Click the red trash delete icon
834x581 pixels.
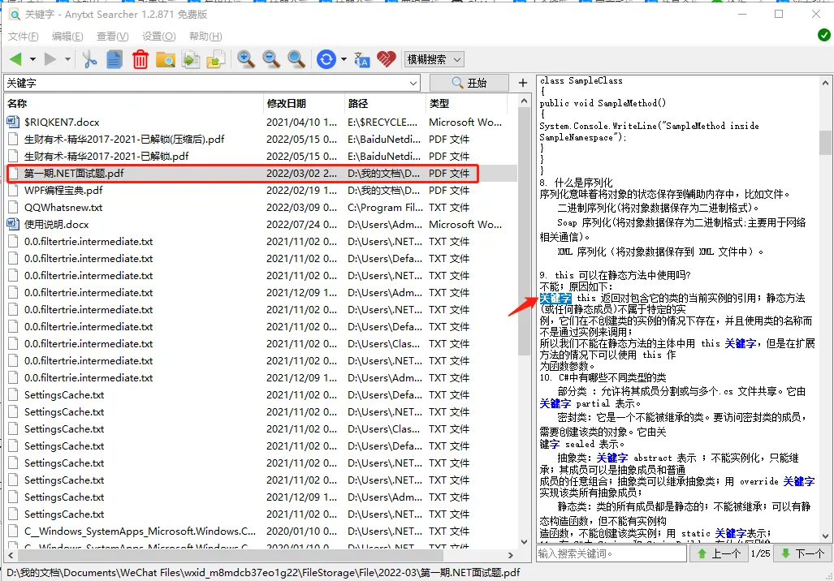click(x=140, y=59)
